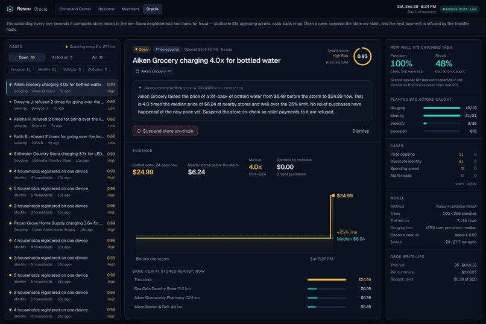Click the Overpaid by residents $0.00 value

point(285,167)
